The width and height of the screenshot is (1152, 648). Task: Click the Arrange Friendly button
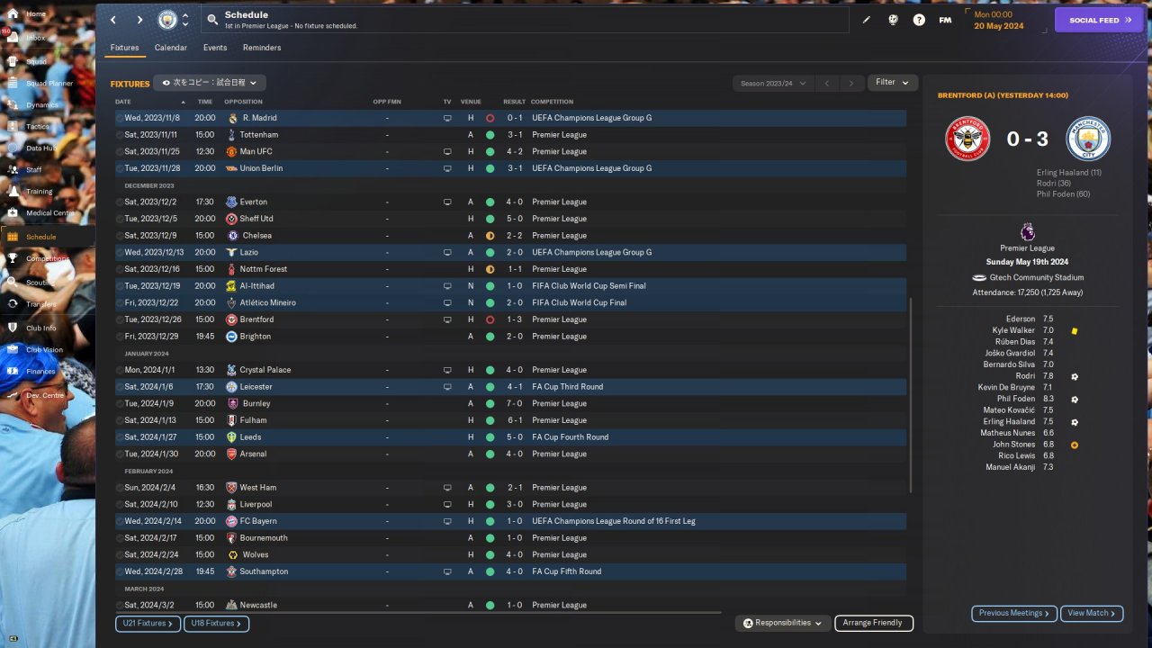tap(873, 623)
